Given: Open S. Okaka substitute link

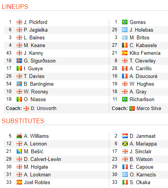Looking at the screenshot, I should (140, 182).
